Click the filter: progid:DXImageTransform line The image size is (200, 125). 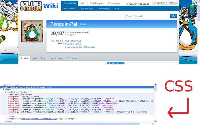point(78,112)
